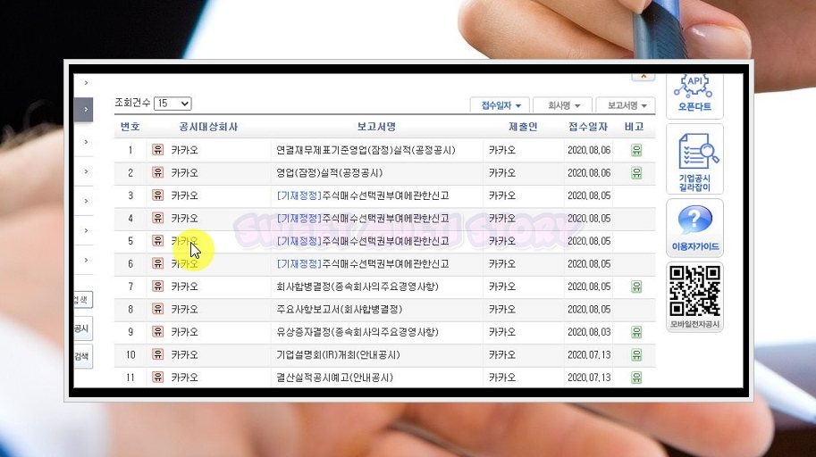This screenshot has height=457, width=816.
Task: Open 영업(잠정)실적(공정공시) report in row 2
Action: click(330, 172)
